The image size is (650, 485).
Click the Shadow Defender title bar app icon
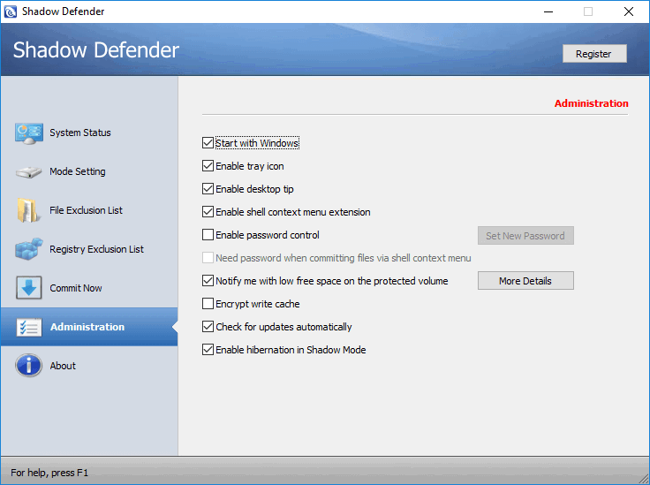coord(10,11)
